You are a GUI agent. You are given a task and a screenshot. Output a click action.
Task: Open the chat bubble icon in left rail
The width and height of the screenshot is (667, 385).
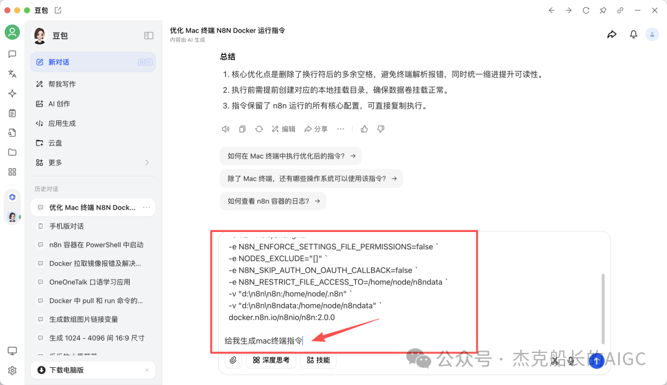click(x=12, y=54)
